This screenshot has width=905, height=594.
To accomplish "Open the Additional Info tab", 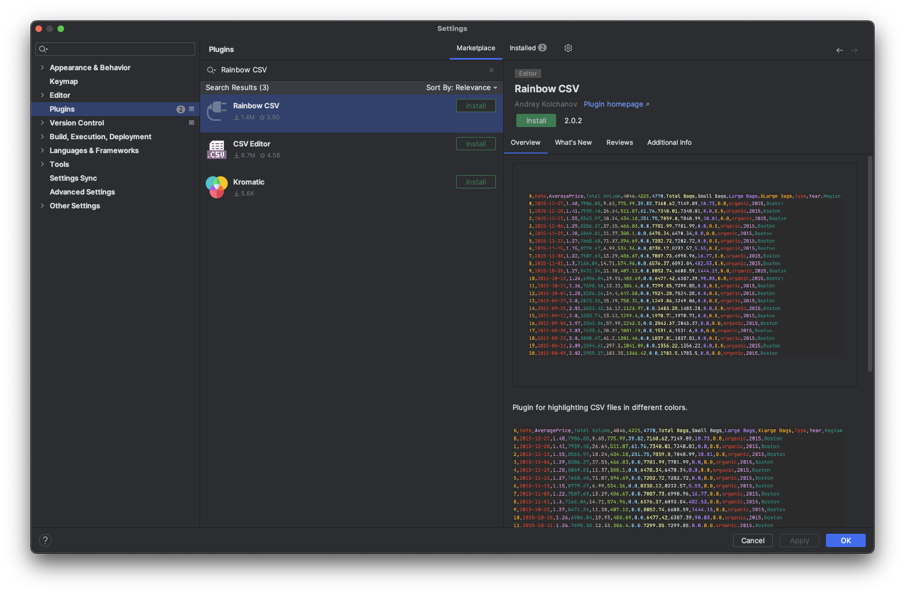I will [x=669, y=143].
